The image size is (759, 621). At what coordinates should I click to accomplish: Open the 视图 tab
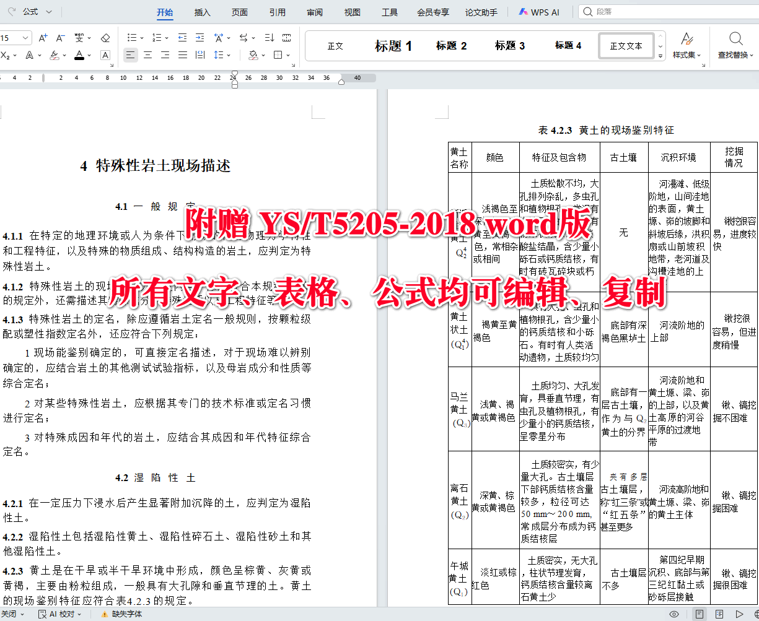(x=353, y=12)
